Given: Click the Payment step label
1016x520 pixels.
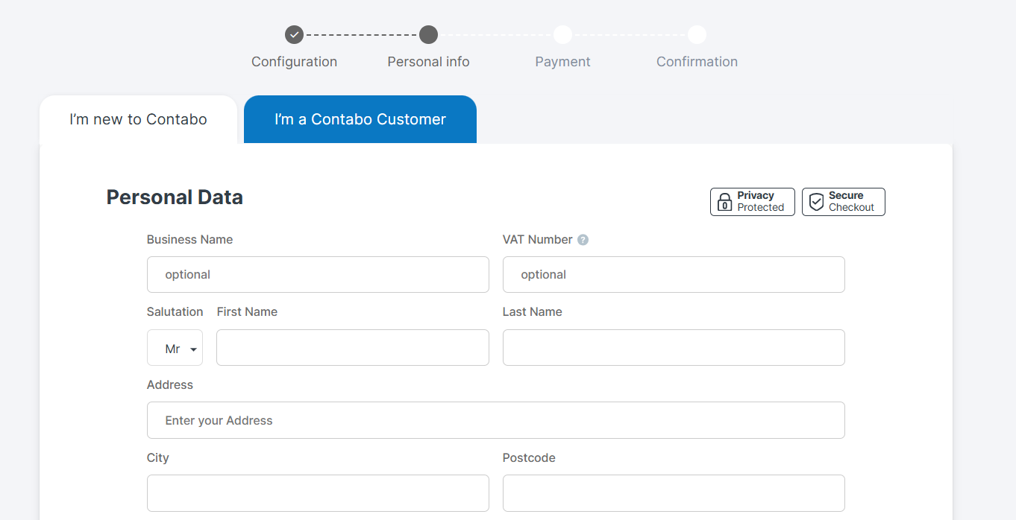Looking at the screenshot, I should click(x=562, y=62).
